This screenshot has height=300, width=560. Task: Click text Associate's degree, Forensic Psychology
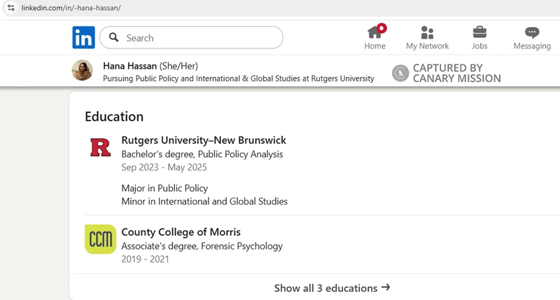pos(202,246)
